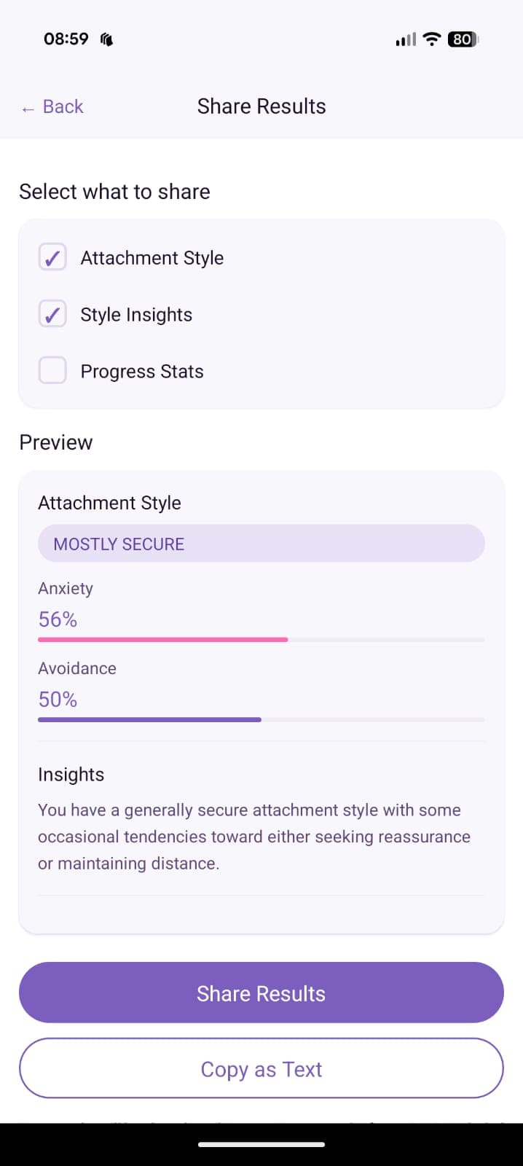The width and height of the screenshot is (523, 1166).
Task: Tap the Wi-Fi icon in status bar
Action: [x=431, y=39]
